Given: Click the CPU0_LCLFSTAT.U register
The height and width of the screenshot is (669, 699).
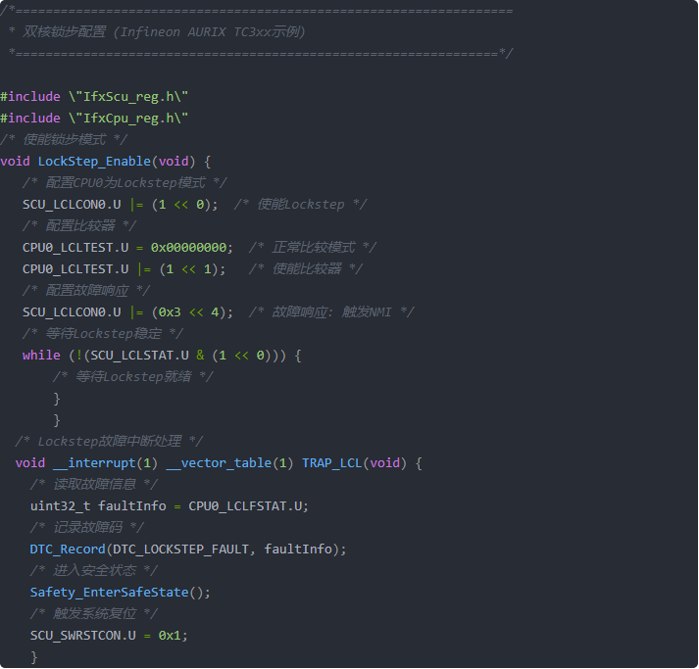Looking at the screenshot, I should point(245,506).
